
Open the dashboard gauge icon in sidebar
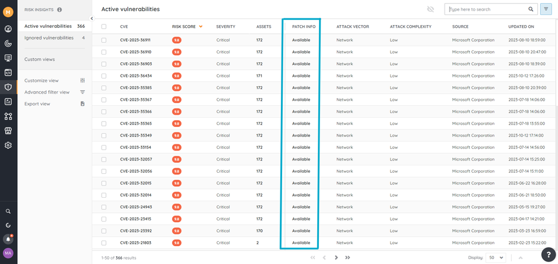pyautogui.click(x=8, y=28)
